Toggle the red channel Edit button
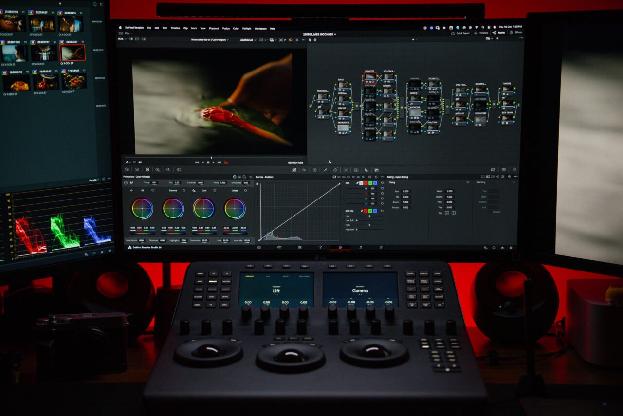Viewport: 623px width, 416px height. tap(366, 183)
